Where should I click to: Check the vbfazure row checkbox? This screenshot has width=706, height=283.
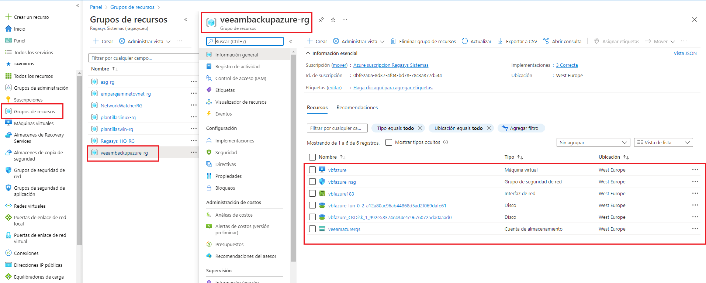pyautogui.click(x=312, y=170)
